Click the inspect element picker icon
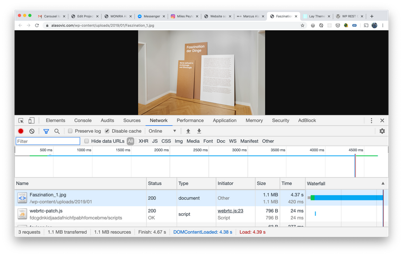The height and width of the screenshot is (256, 403). 21,121
